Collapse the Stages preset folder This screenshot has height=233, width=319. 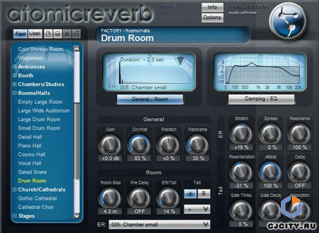15,216
